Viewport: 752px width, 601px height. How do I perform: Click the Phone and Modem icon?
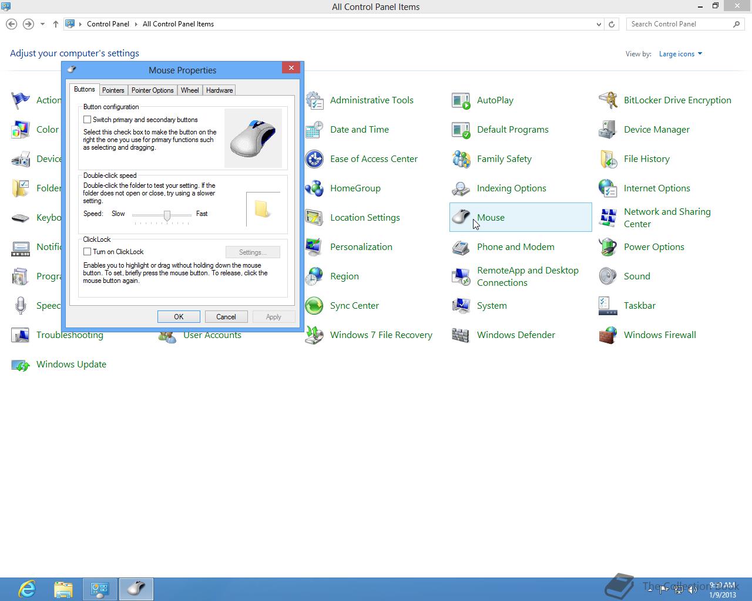click(x=461, y=247)
